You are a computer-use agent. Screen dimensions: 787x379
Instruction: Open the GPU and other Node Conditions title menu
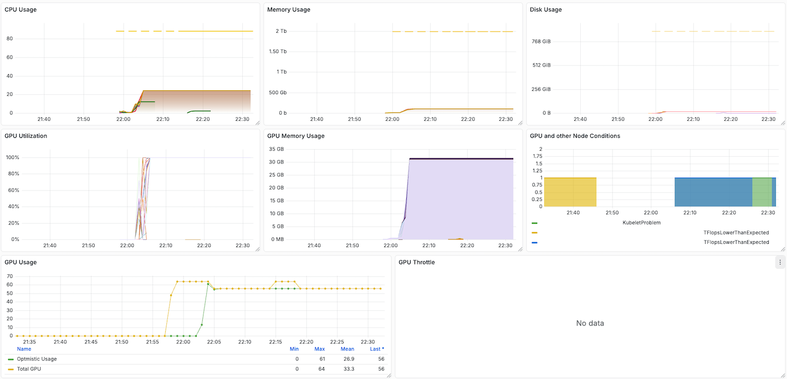[575, 136]
